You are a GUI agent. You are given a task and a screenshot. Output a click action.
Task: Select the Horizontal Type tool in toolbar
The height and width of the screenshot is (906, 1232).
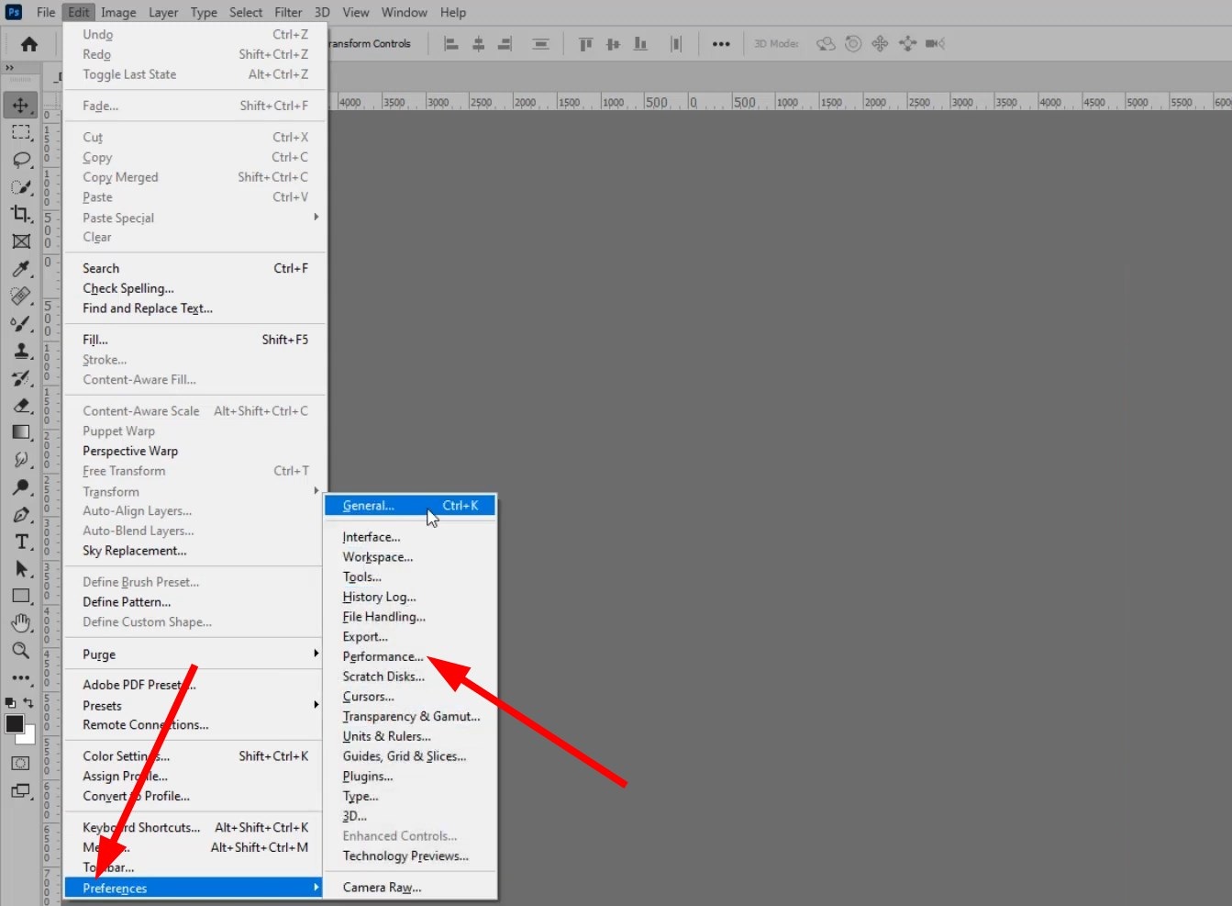20,542
